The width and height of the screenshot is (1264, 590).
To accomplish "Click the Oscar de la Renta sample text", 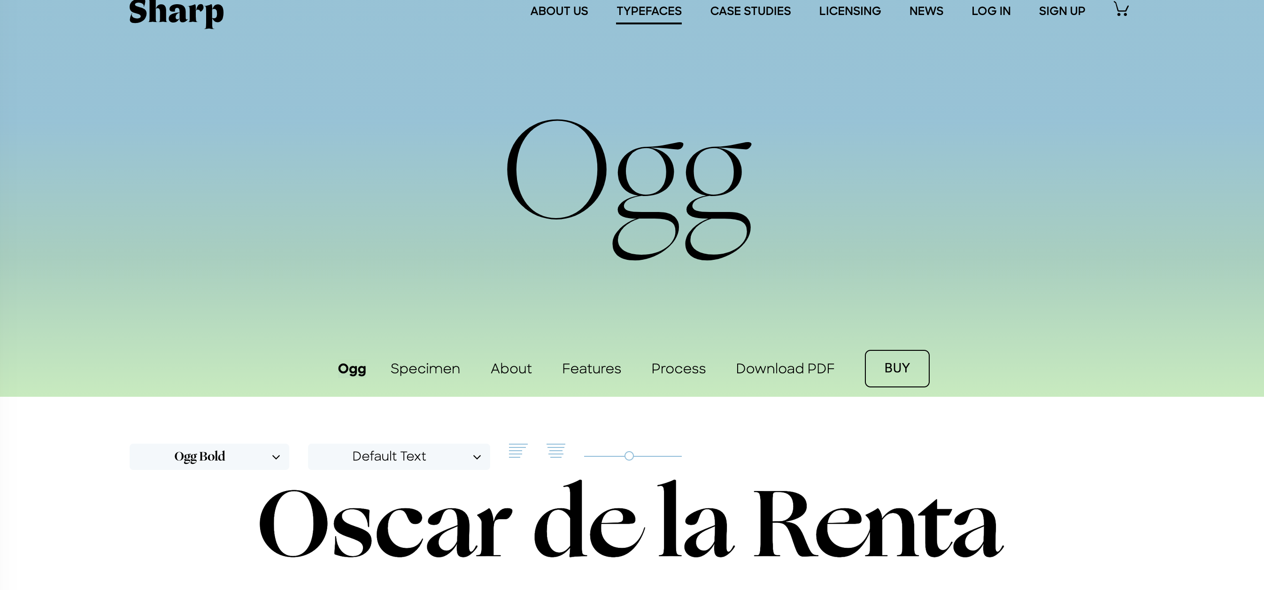I will pos(631,522).
